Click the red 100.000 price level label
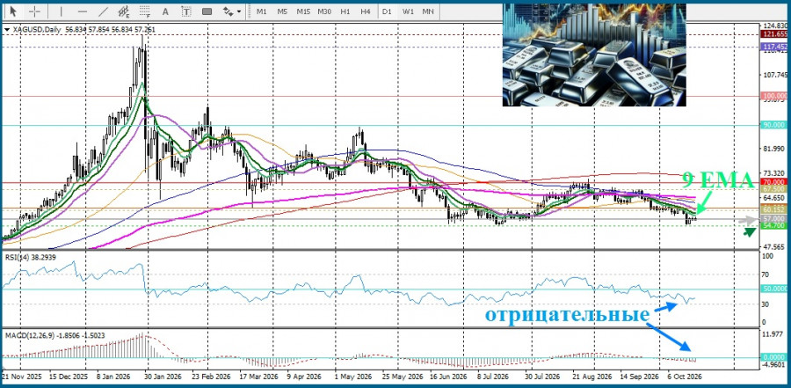The image size is (791, 388). (x=773, y=96)
